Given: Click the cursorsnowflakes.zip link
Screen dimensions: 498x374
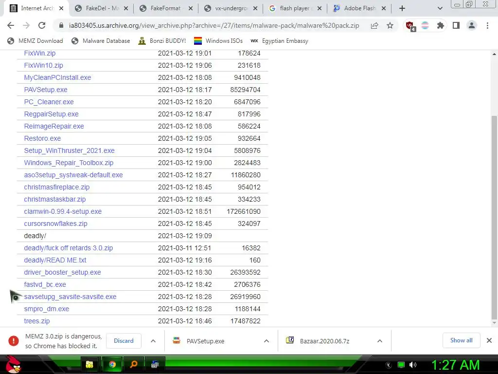Looking at the screenshot, I should click(x=55, y=224).
